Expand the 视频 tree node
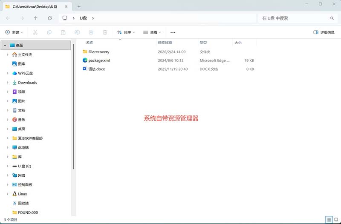This screenshot has width=341, height=224. click(x=7, y=92)
